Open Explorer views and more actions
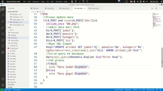This screenshot has width=163, height=91. pyautogui.click(x=26, y=8)
